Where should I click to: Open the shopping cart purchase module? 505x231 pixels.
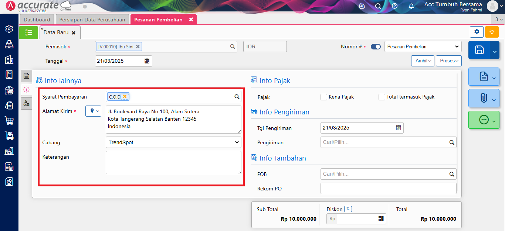tap(9, 120)
